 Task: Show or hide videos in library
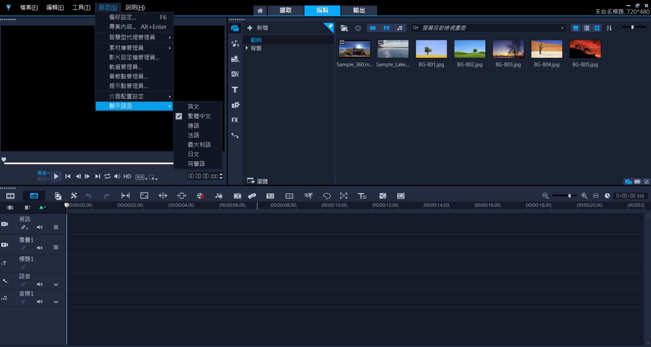pyautogui.click(x=373, y=28)
